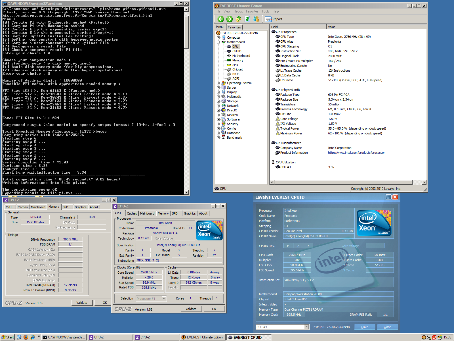Expand the Display tree node
The height and width of the screenshot is (341, 454).
click(218, 92)
